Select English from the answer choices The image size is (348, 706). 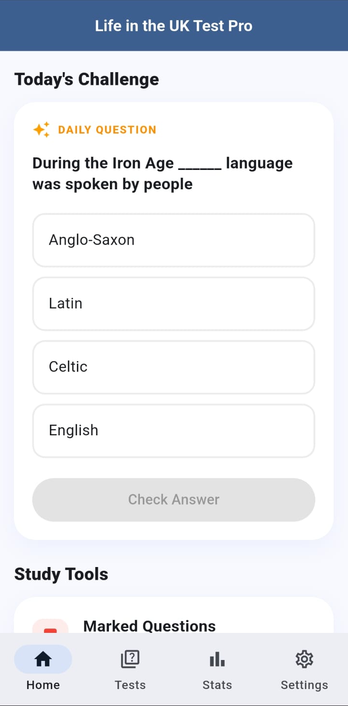point(174,430)
